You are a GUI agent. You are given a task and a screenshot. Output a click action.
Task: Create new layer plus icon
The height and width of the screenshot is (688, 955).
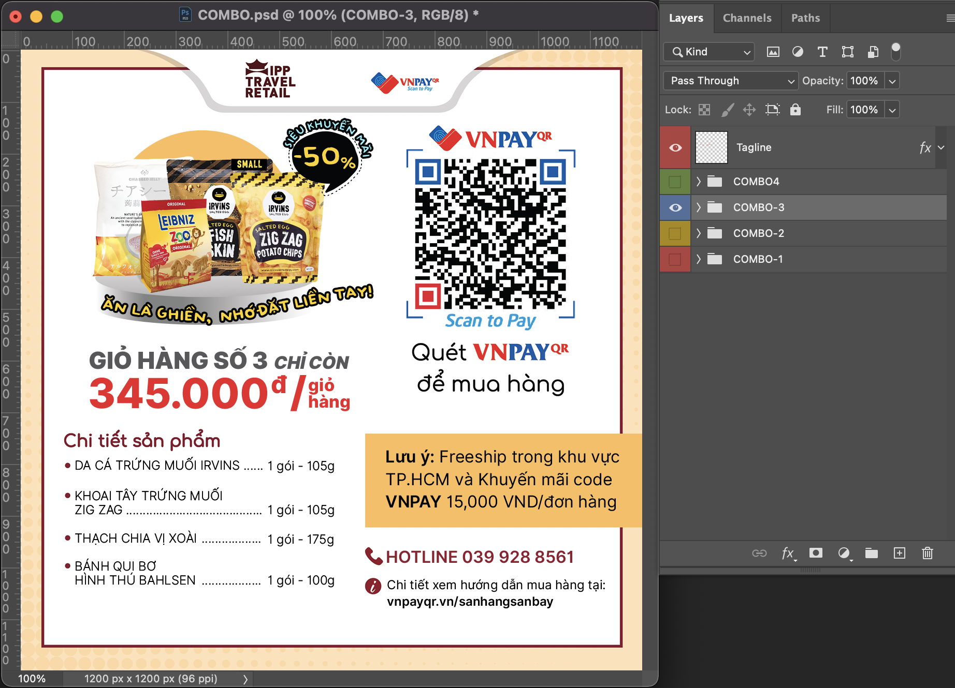pos(900,553)
